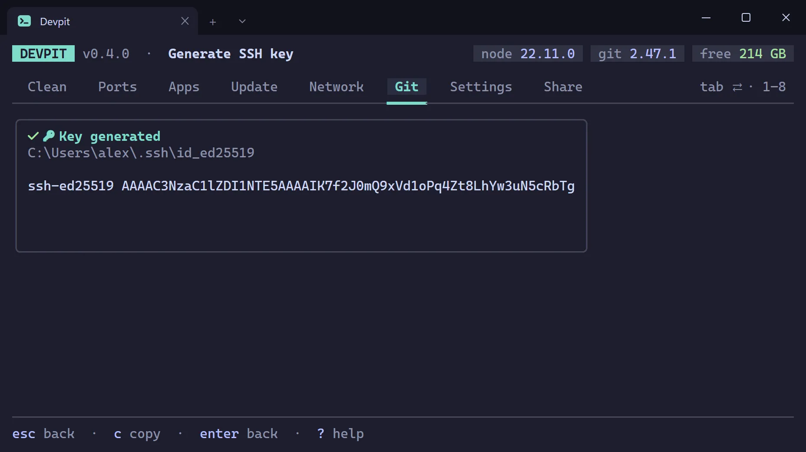Open the Apps tab
Viewport: 806px width, 452px height.
pyautogui.click(x=184, y=86)
